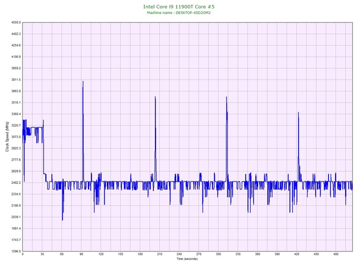The height and width of the screenshot is (268, 358).
Task: Click the 1743.7 value on the y-axis
Action: pos(16,240)
